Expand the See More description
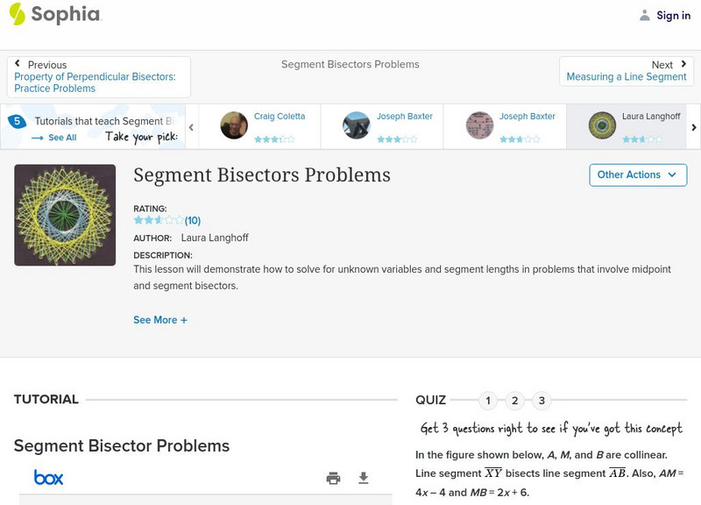The width and height of the screenshot is (701, 505). pyautogui.click(x=160, y=320)
